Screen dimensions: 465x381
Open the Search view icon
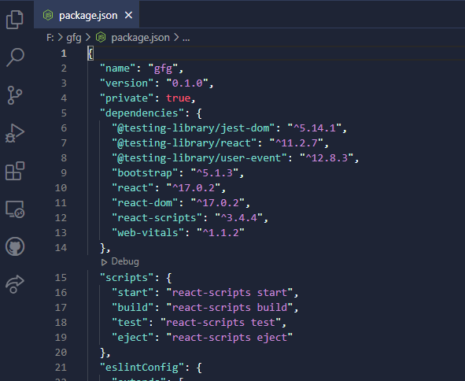point(15,57)
